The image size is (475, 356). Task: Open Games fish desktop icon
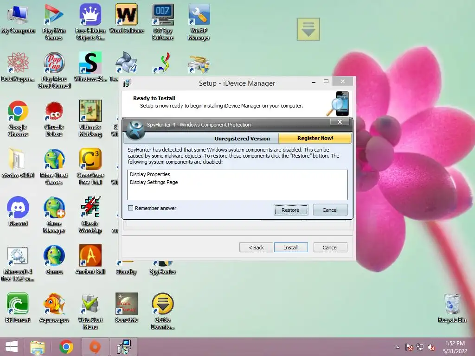coord(54,260)
